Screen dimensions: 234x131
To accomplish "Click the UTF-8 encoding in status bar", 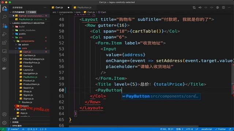I will (189, 129).
